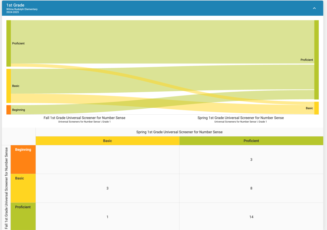This screenshot has width=327, height=230.
Task: Click the Fall 'Proficient' Sankey label
Action: (18, 43)
